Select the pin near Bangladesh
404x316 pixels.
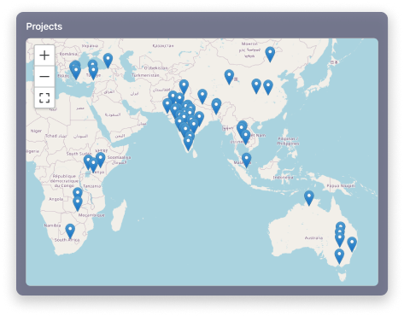[x=216, y=106]
